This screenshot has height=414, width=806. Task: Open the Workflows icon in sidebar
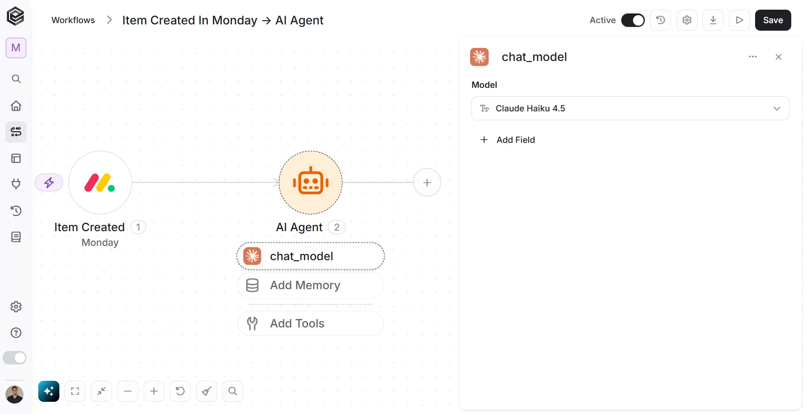pyautogui.click(x=16, y=132)
